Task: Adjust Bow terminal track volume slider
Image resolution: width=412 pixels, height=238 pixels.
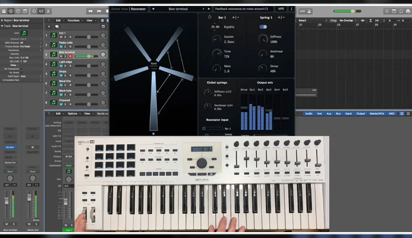Action: 86,56
